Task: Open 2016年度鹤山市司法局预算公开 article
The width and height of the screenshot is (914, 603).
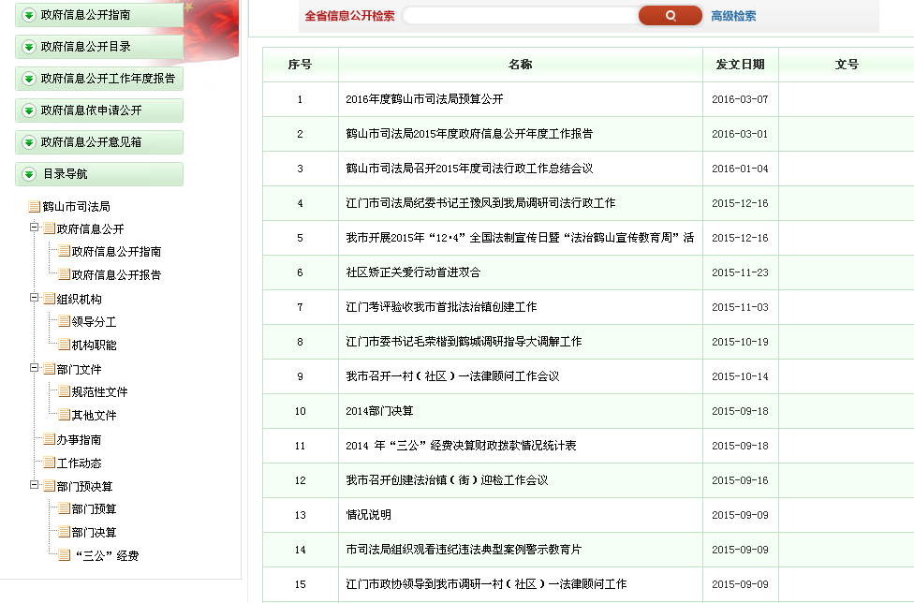Action: coord(424,99)
